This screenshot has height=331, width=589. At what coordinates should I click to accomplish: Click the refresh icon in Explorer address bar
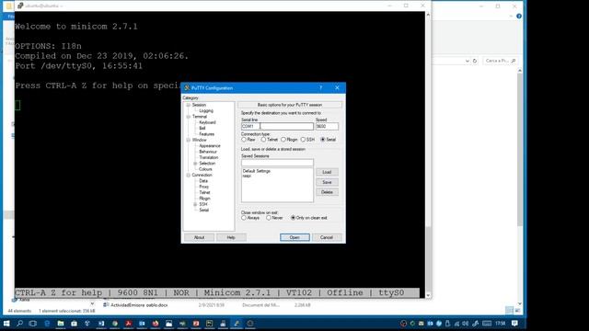point(475,61)
